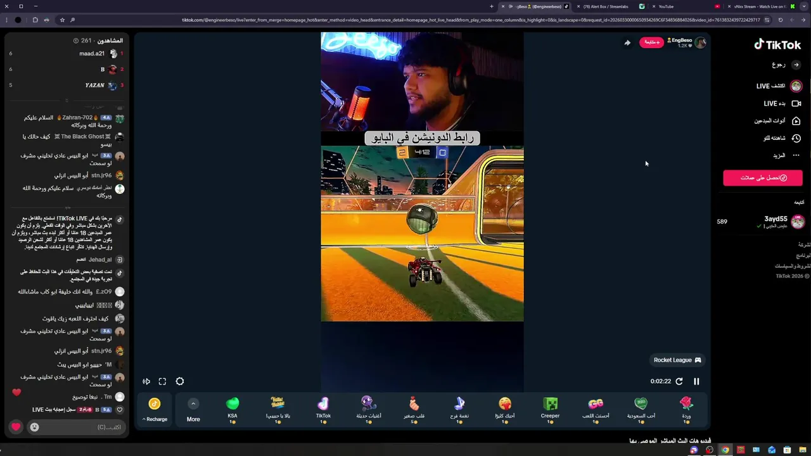811x456 pixels.
Task: Click The Black Ghost chat message
Action: click(x=73, y=140)
